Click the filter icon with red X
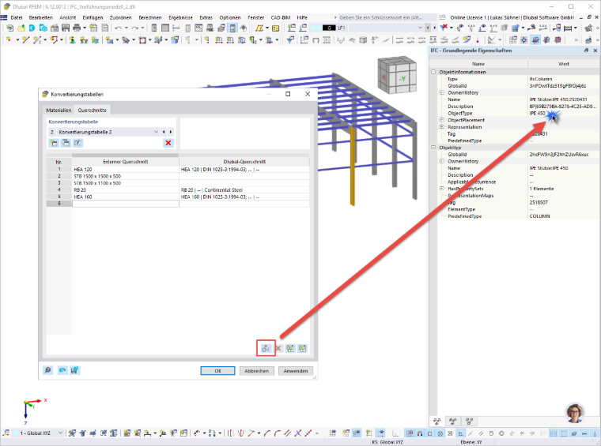 tap(444, 28)
